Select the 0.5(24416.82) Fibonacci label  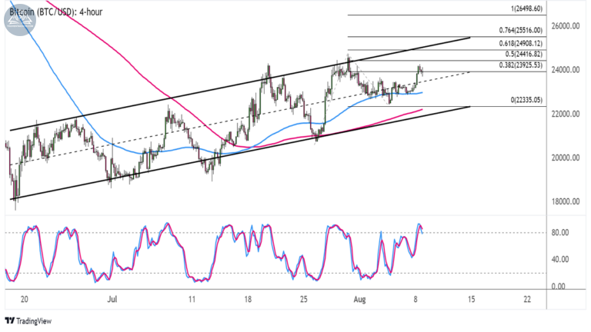(523, 55)
